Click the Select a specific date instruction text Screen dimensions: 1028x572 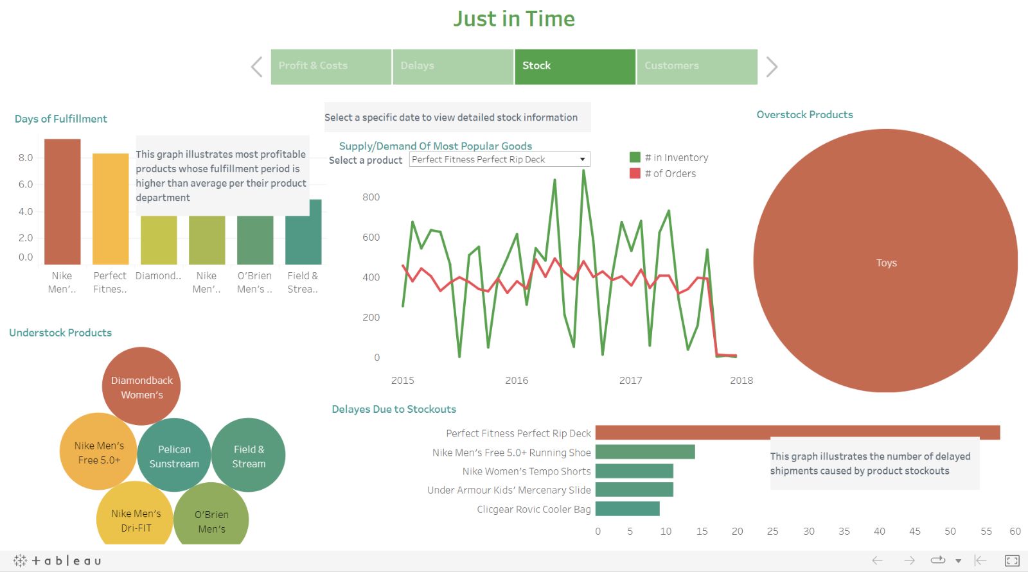click(x=451, y=117)
